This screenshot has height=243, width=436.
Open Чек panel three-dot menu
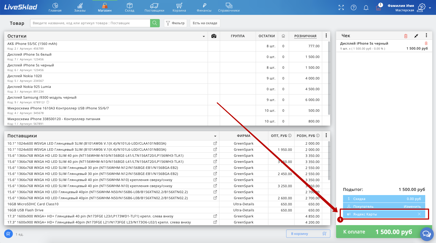(426, 35)
